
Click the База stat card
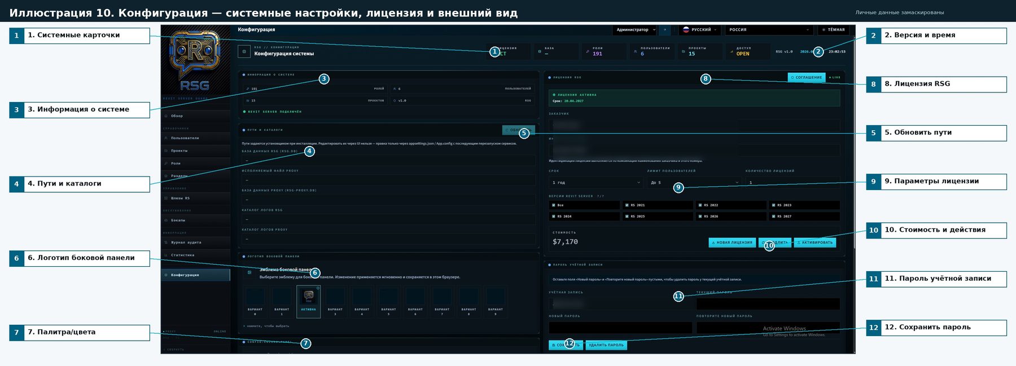pos(556,51)
